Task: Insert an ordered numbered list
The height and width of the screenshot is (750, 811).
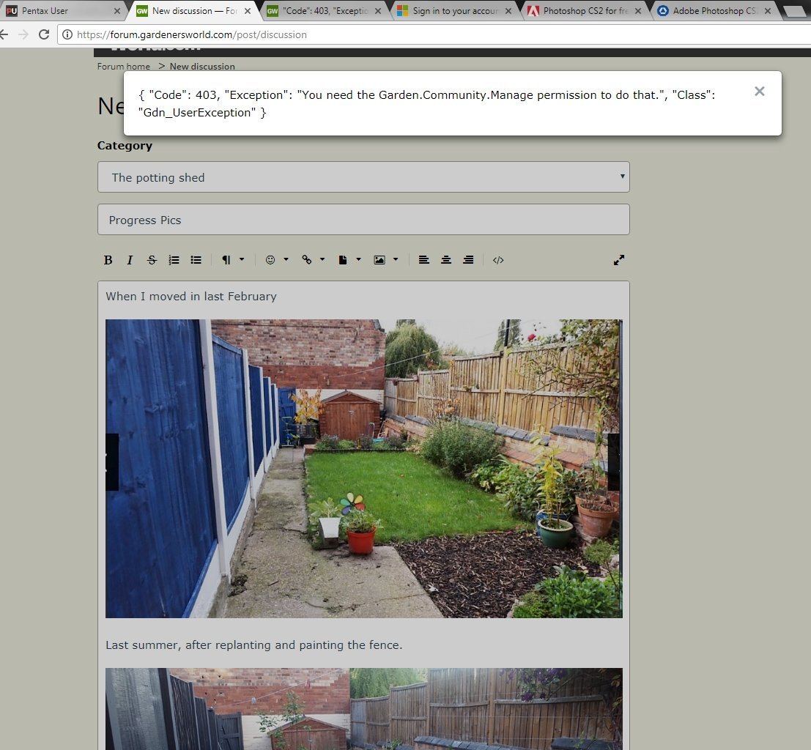Action: pyautogui.click(x=174, y=260)
